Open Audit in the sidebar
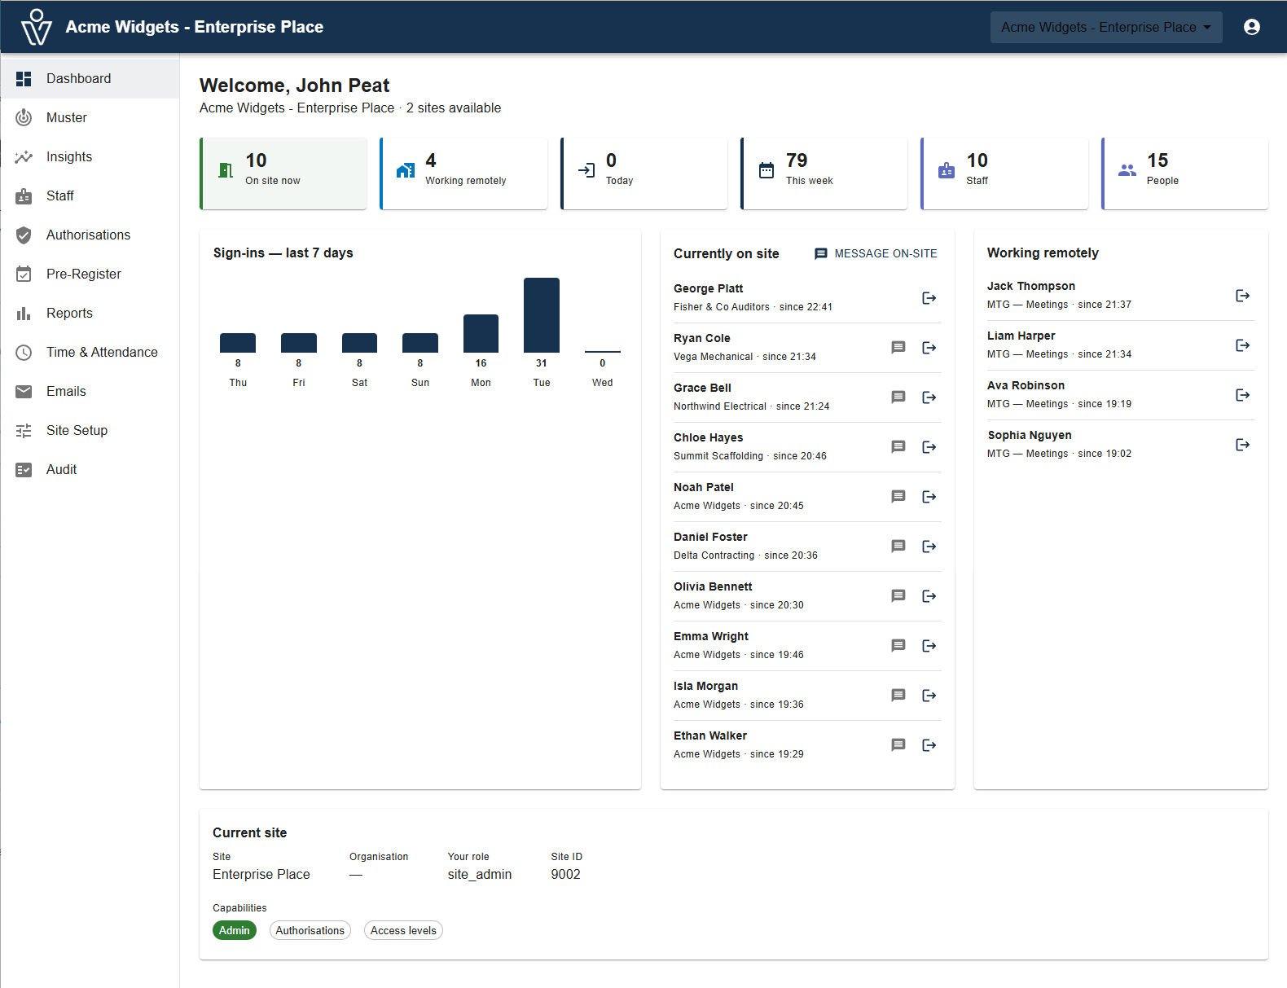The height and width of the screenshot is (988, 1287). point(90,470)
